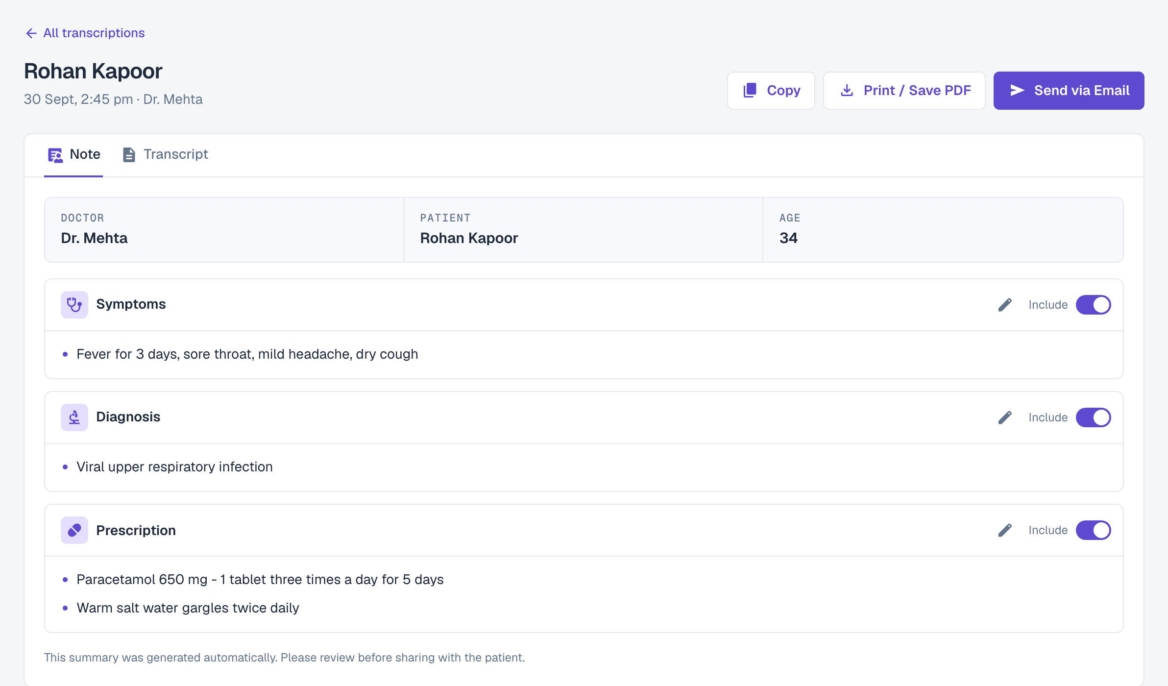Click 'Viral upper respiratory infection' text

pos(174,467)
